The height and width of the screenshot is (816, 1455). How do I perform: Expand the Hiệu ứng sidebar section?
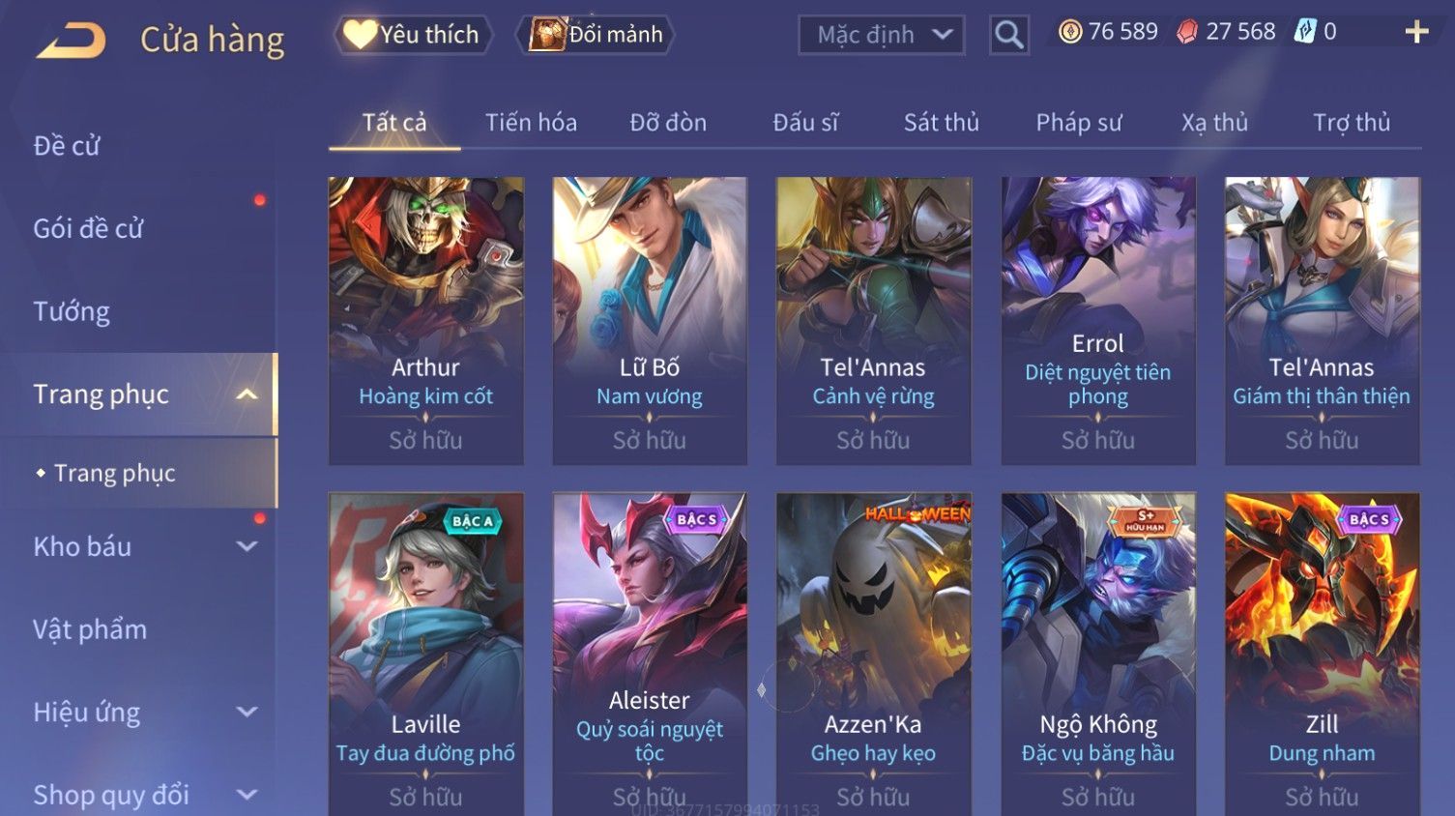point(247,713)
